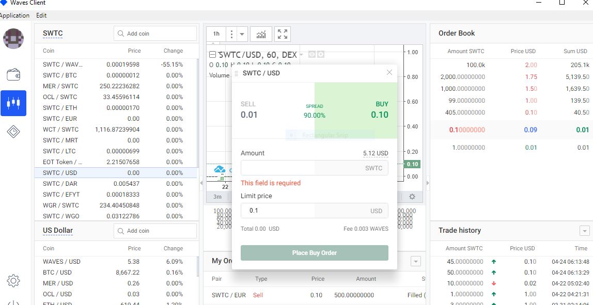
Task: Click search icon in SWTC add coin field
Action: [121, 34]
